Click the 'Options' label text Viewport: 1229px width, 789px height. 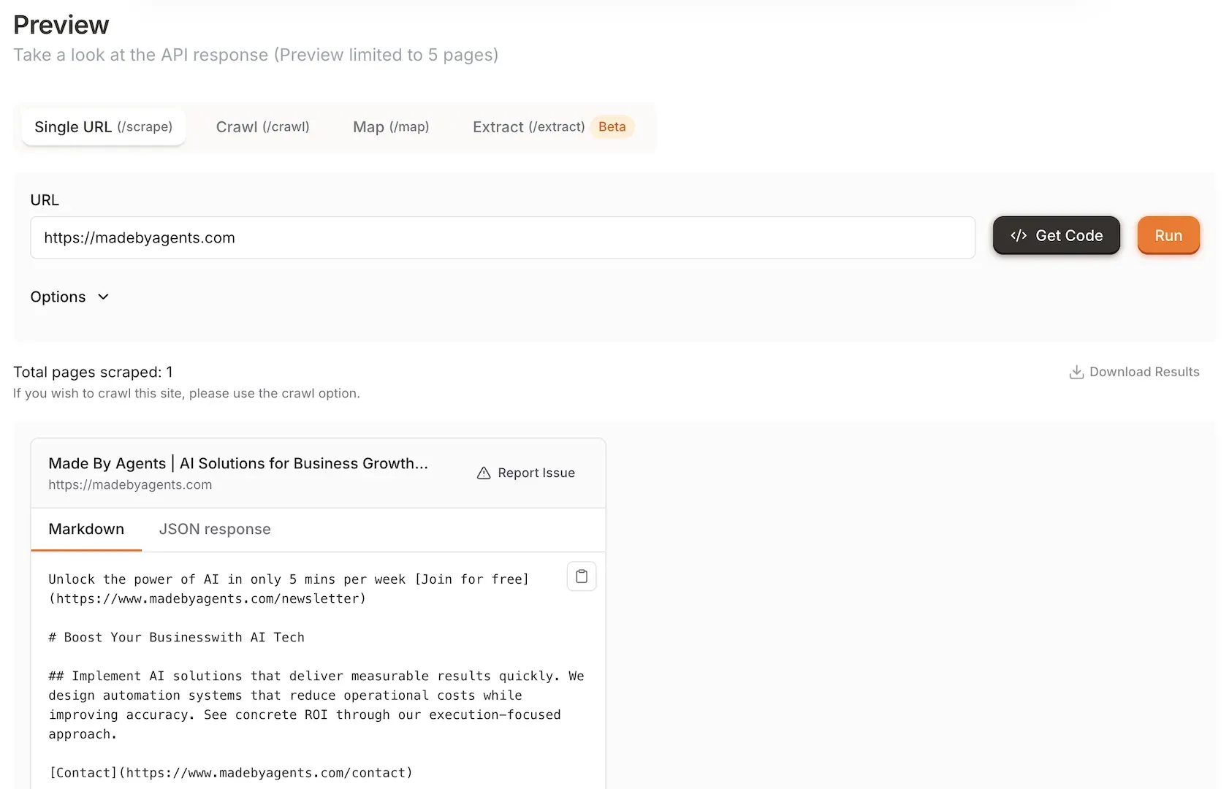(58, 297)
